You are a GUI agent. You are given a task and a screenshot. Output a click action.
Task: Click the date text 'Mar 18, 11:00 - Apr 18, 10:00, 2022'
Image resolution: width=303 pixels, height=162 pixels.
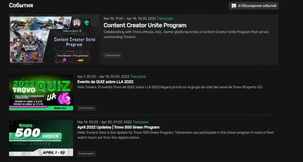130,19
